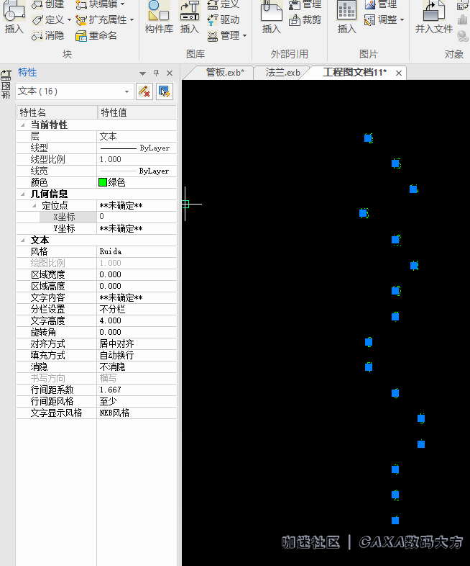470x566 pixels.
Task: Switch to the 管板.exb document tab
Action: 224,72
